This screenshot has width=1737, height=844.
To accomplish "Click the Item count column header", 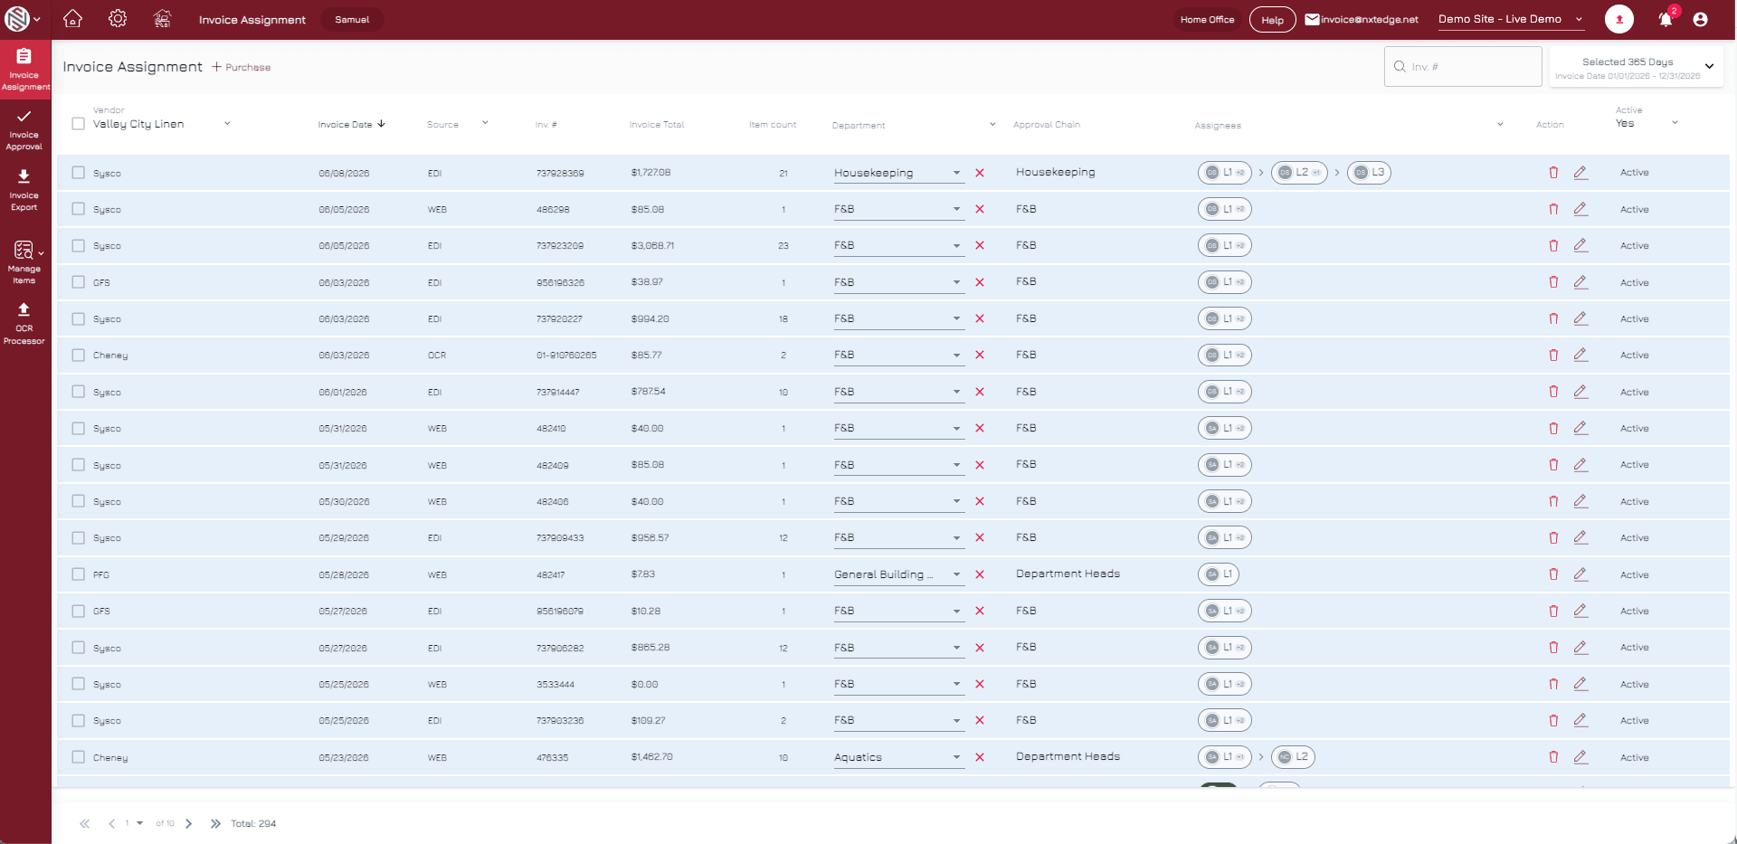I will tap(773, 124).
